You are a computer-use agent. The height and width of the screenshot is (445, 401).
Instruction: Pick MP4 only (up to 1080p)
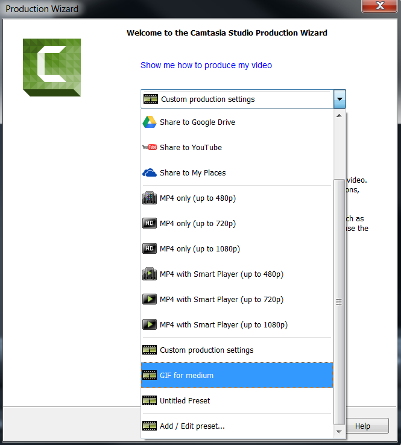coord(237,248)
